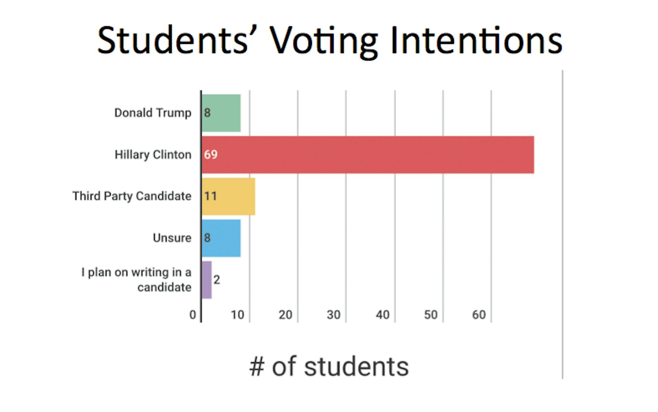
Task: Click the red Hillary Clinton bar
Action: tap(368, 154)
